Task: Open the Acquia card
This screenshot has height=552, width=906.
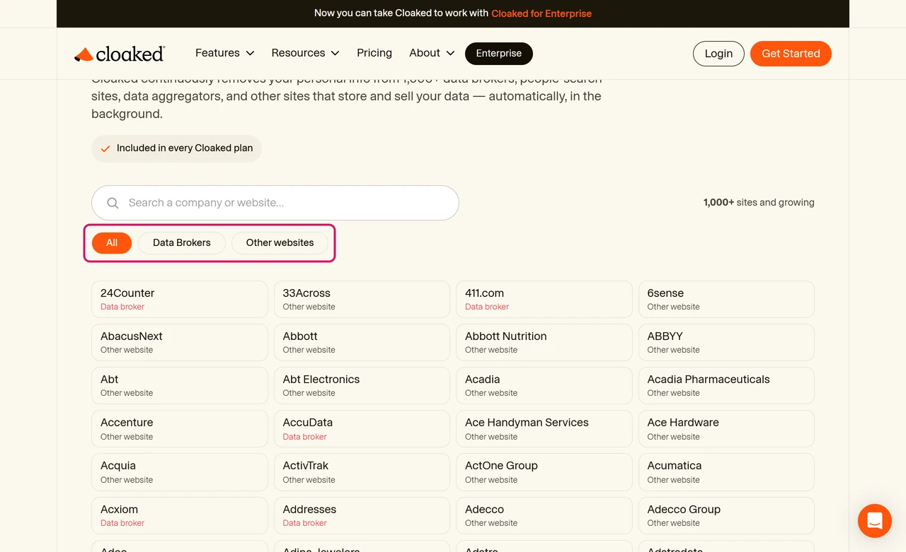Action: tap(180, 471)
